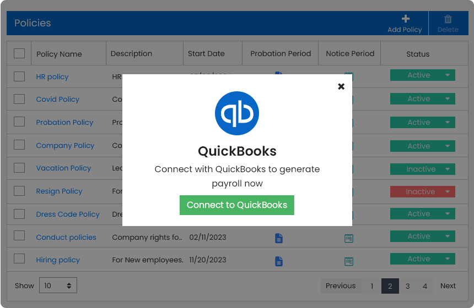Check the Conduct policies row checkbox
This screenshot has height=308, width=474.
click(x=19, y=235)
